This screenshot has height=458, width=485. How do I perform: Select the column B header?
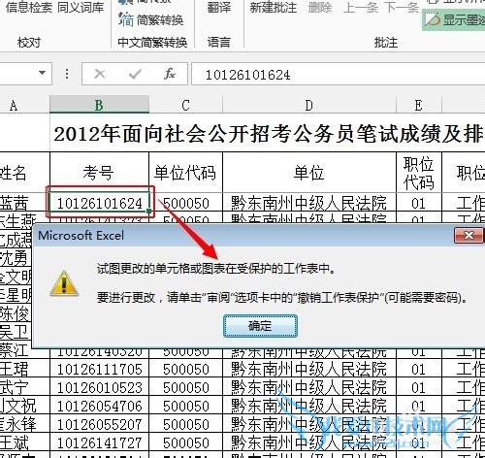(99, 105)
